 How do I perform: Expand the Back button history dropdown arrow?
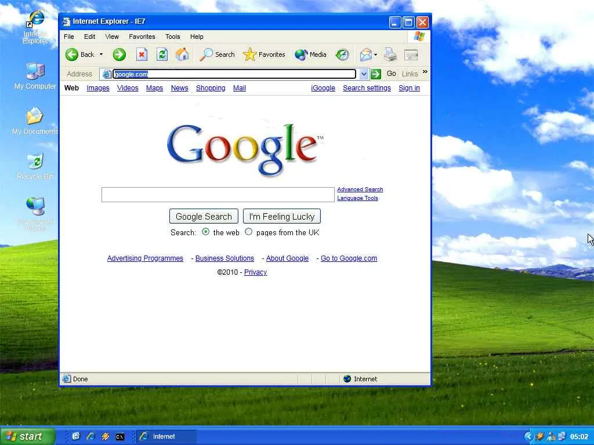click(101, 54)
